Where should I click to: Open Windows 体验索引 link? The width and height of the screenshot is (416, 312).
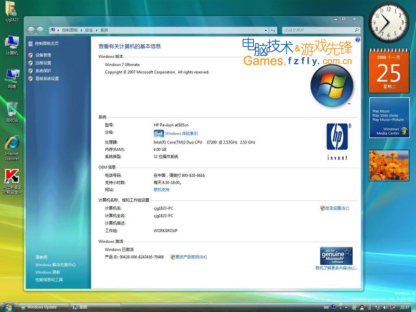(181, 134)
